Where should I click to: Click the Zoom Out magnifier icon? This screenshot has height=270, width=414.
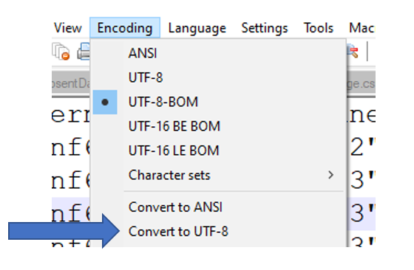[353, 52]
